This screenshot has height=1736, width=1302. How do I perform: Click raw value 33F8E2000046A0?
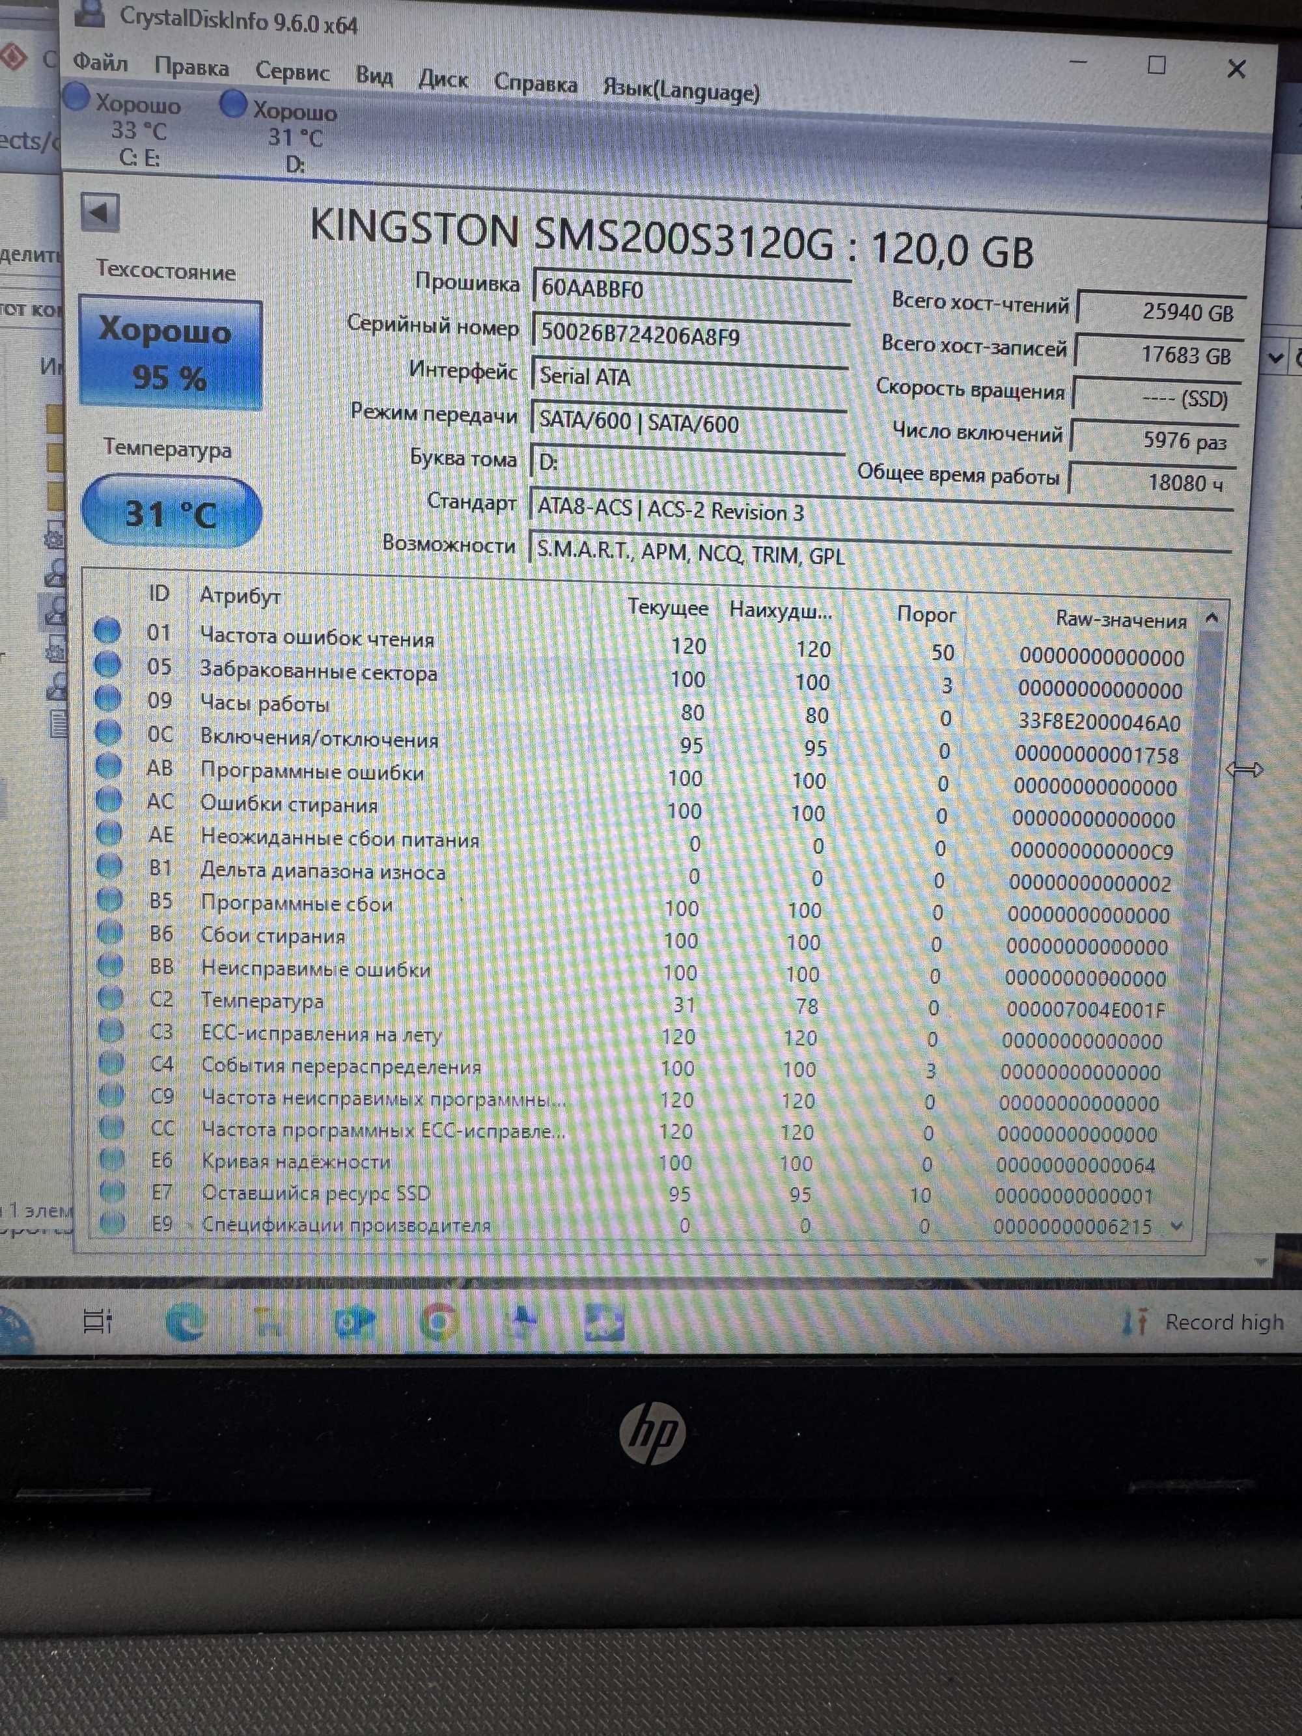pyautogui.click(x=1099, y=722)
